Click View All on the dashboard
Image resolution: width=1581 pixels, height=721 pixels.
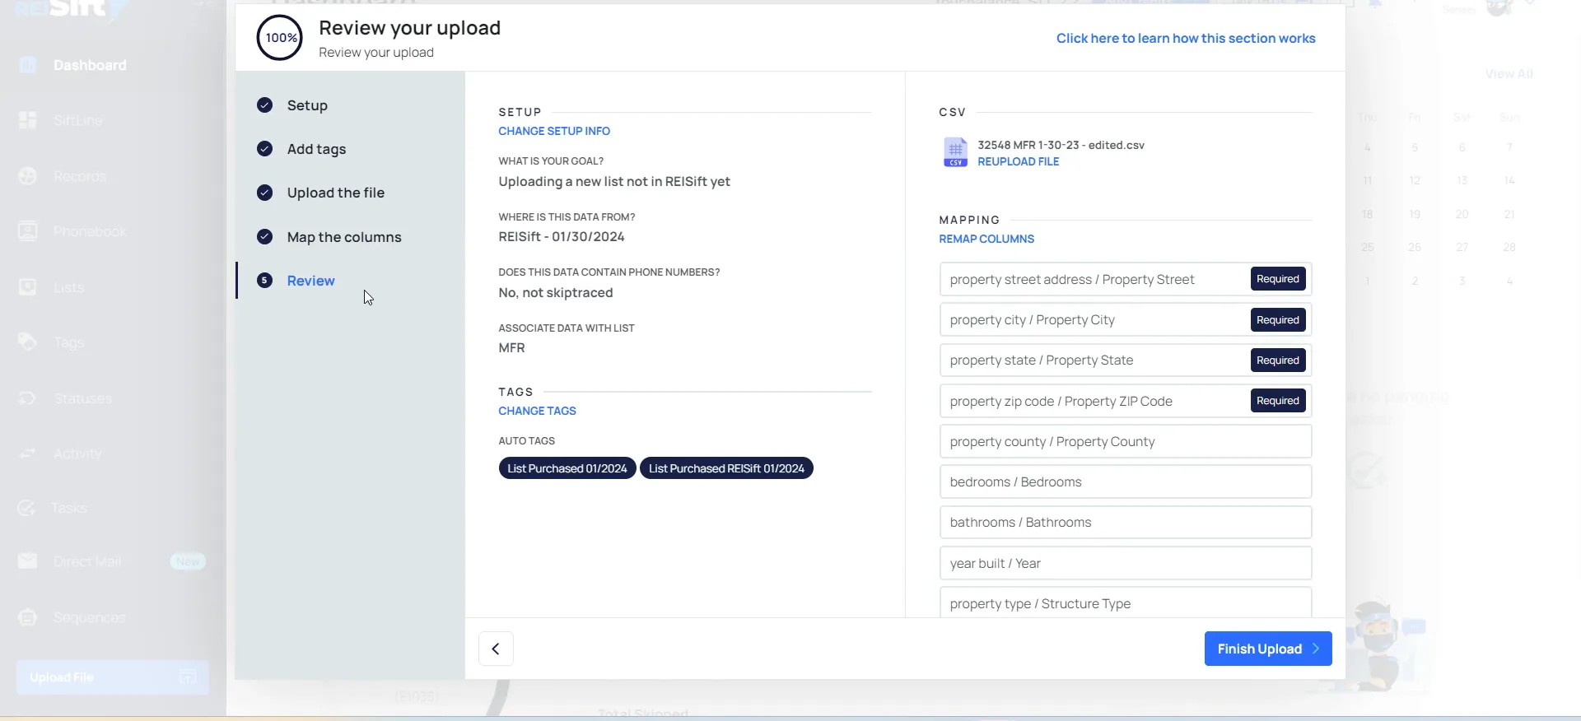[x=1509, y=74]
